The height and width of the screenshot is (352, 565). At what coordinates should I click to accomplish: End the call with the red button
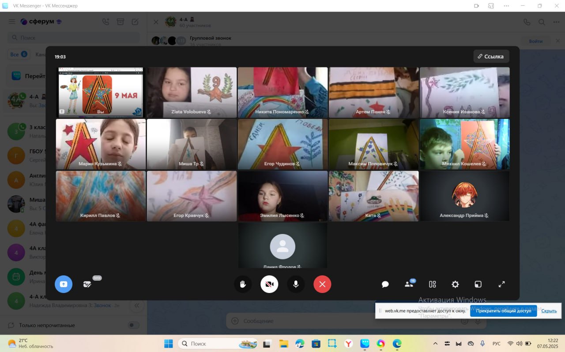(x=322, y=284)
